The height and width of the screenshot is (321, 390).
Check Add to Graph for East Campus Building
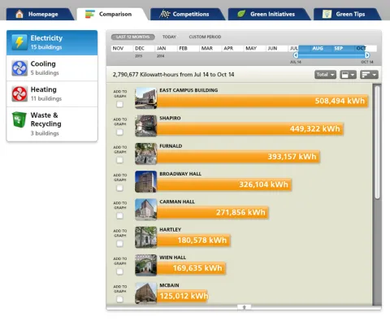[119, 104]
